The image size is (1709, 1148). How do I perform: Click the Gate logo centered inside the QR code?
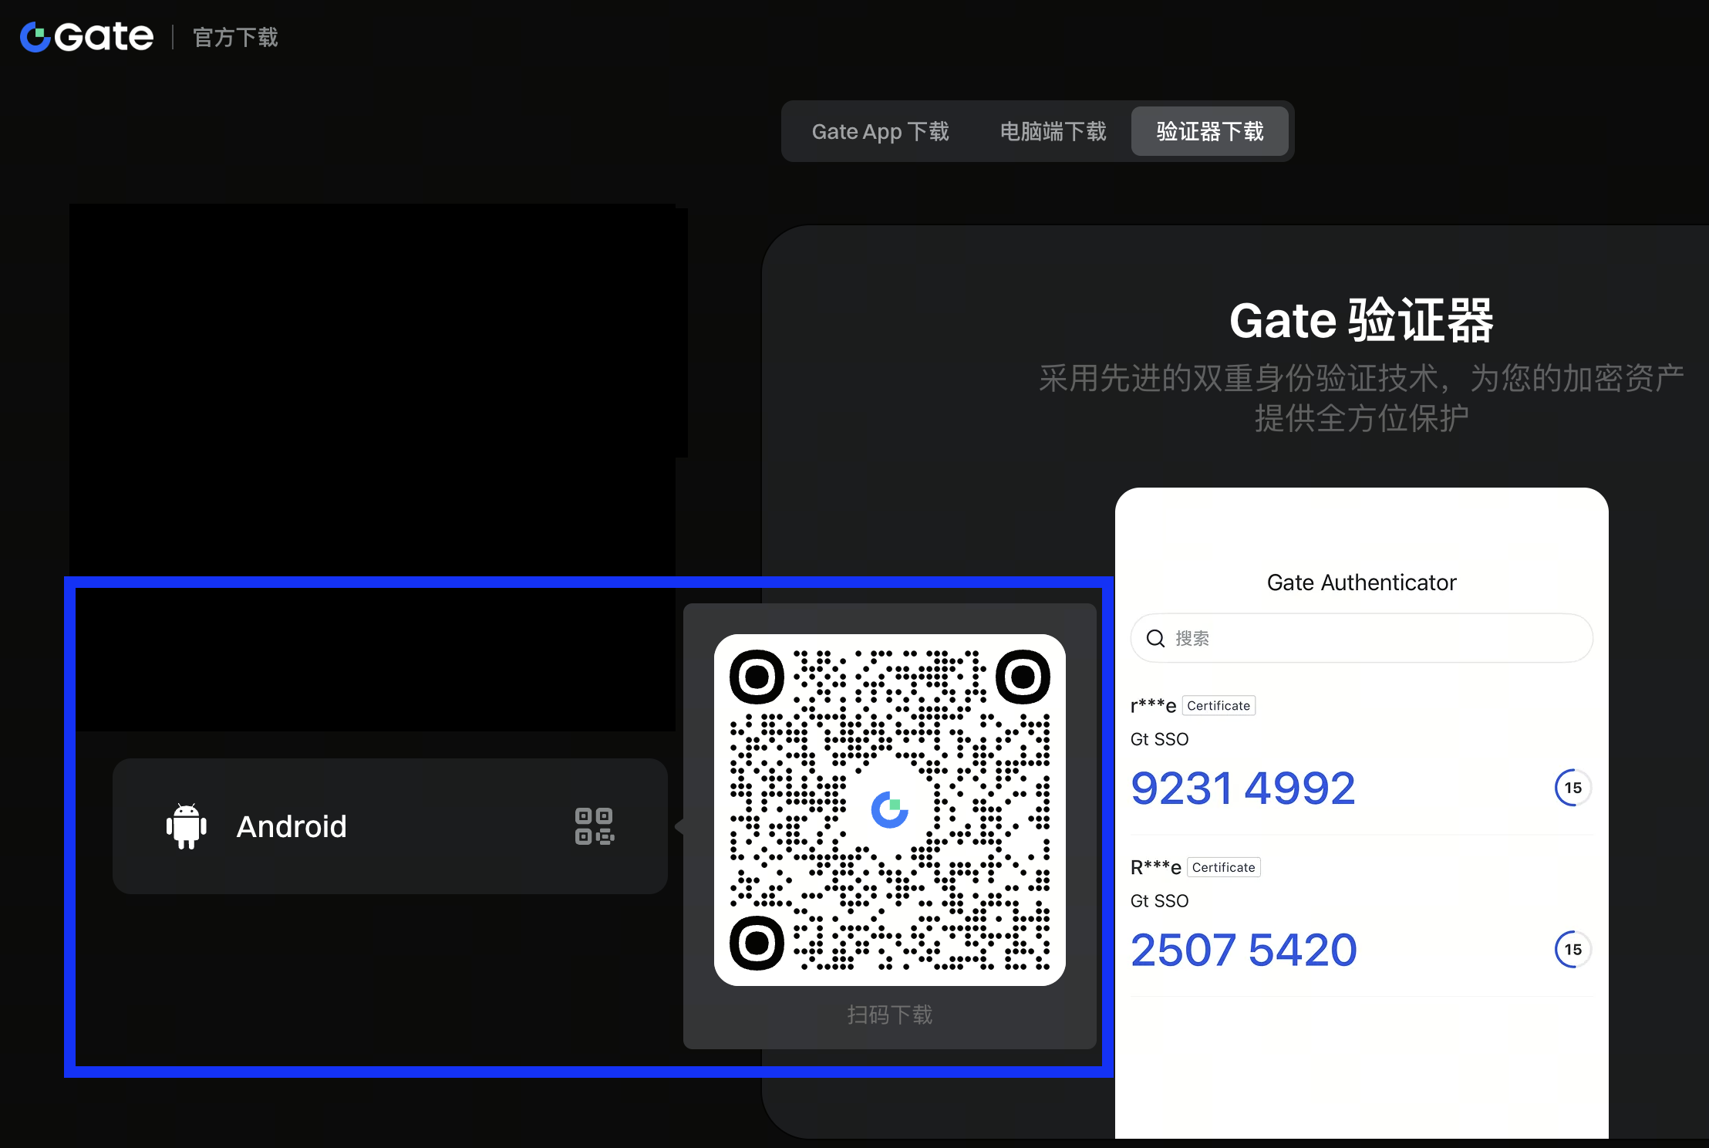click(x=890, y=809)
